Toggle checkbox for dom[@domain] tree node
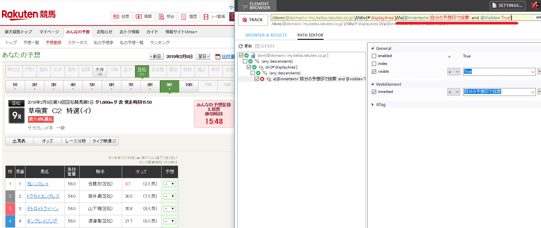The height and width of the screenshot is (228, 541). pos(241,55)
